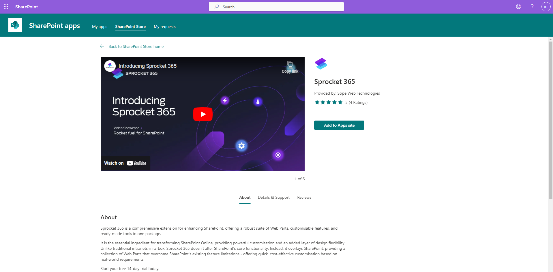Click the Add to Apps site button
This screenshot has width=553, height=272.
339,125
